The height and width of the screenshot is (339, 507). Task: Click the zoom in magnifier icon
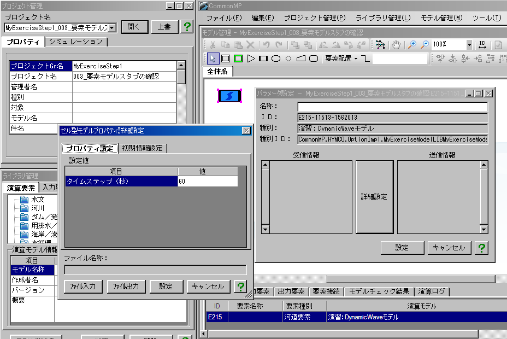click(411, 44)
